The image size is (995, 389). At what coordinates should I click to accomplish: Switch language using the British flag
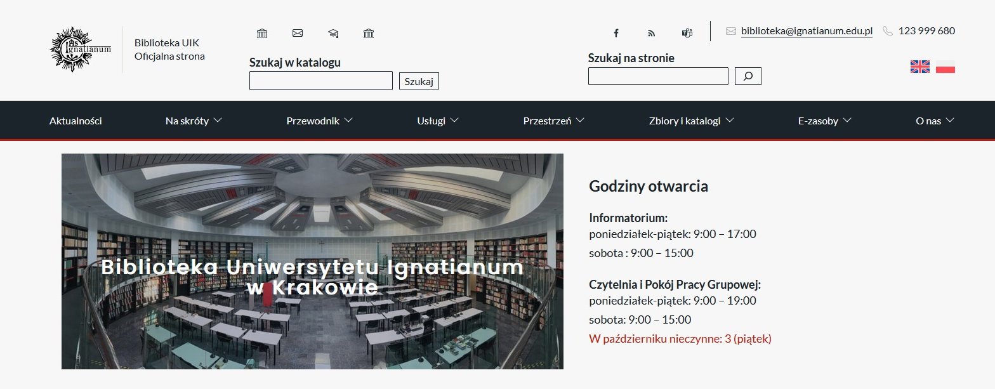[x=919, y=67]
